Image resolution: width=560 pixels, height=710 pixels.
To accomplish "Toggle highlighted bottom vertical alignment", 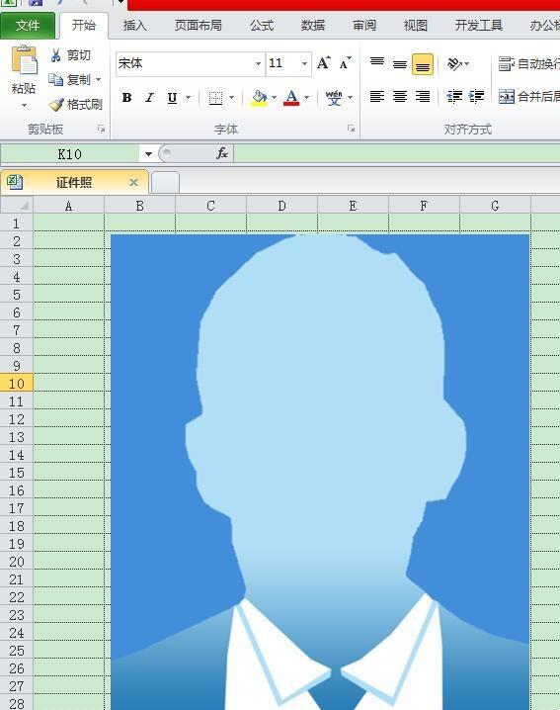I will point(423,64).
